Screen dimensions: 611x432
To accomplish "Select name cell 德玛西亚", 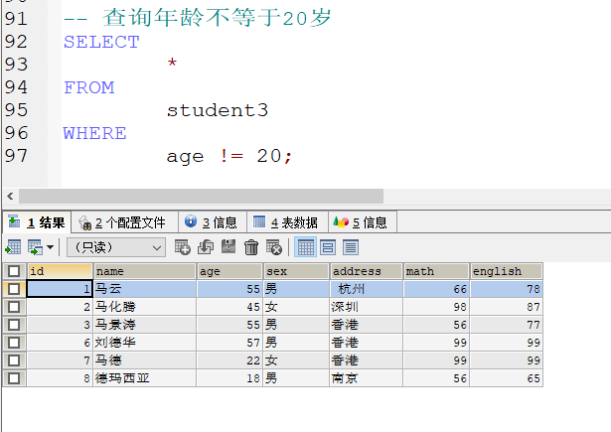I will pyautogui.click(x=145, y=378).
